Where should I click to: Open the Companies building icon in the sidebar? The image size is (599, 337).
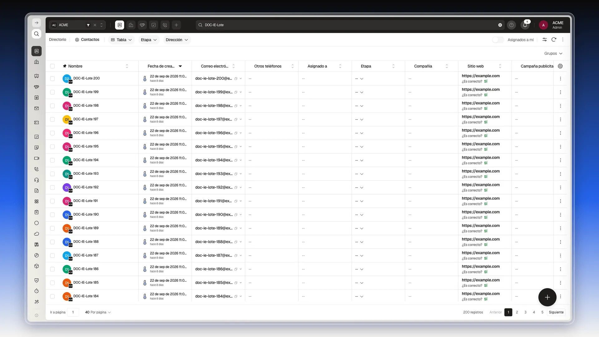click(37, 62)
